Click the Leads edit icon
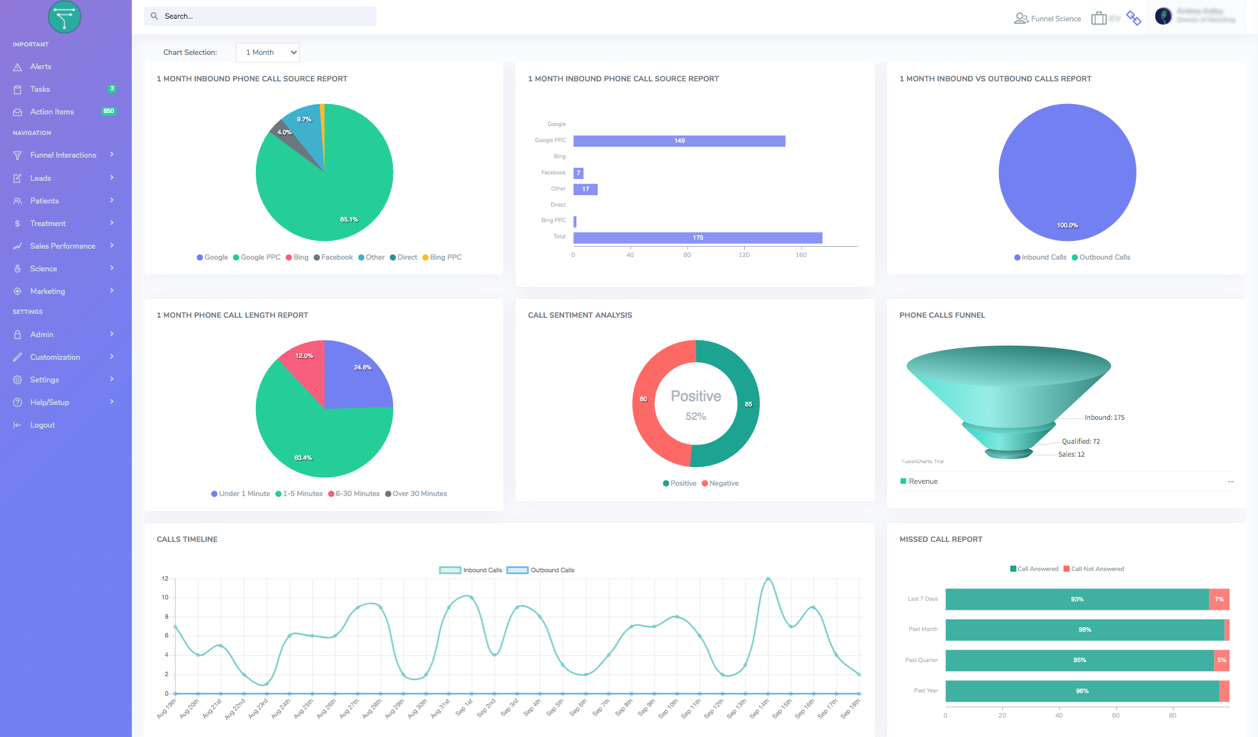Image resolution: width=1258 pixels, height=737 pixels. point(17,178)
